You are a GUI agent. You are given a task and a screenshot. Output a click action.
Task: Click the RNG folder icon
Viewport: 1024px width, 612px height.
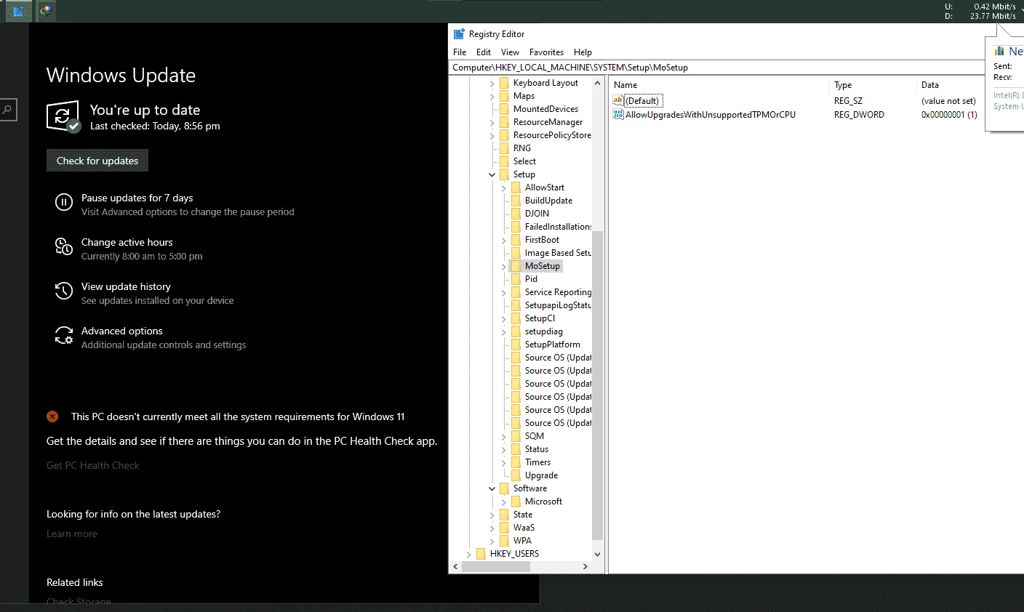504,148
